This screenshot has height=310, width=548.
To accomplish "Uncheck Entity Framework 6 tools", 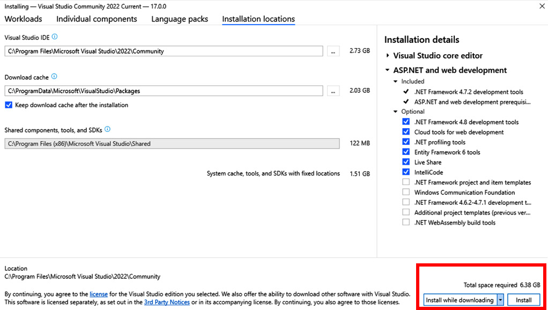I will (x=406, y=152).
